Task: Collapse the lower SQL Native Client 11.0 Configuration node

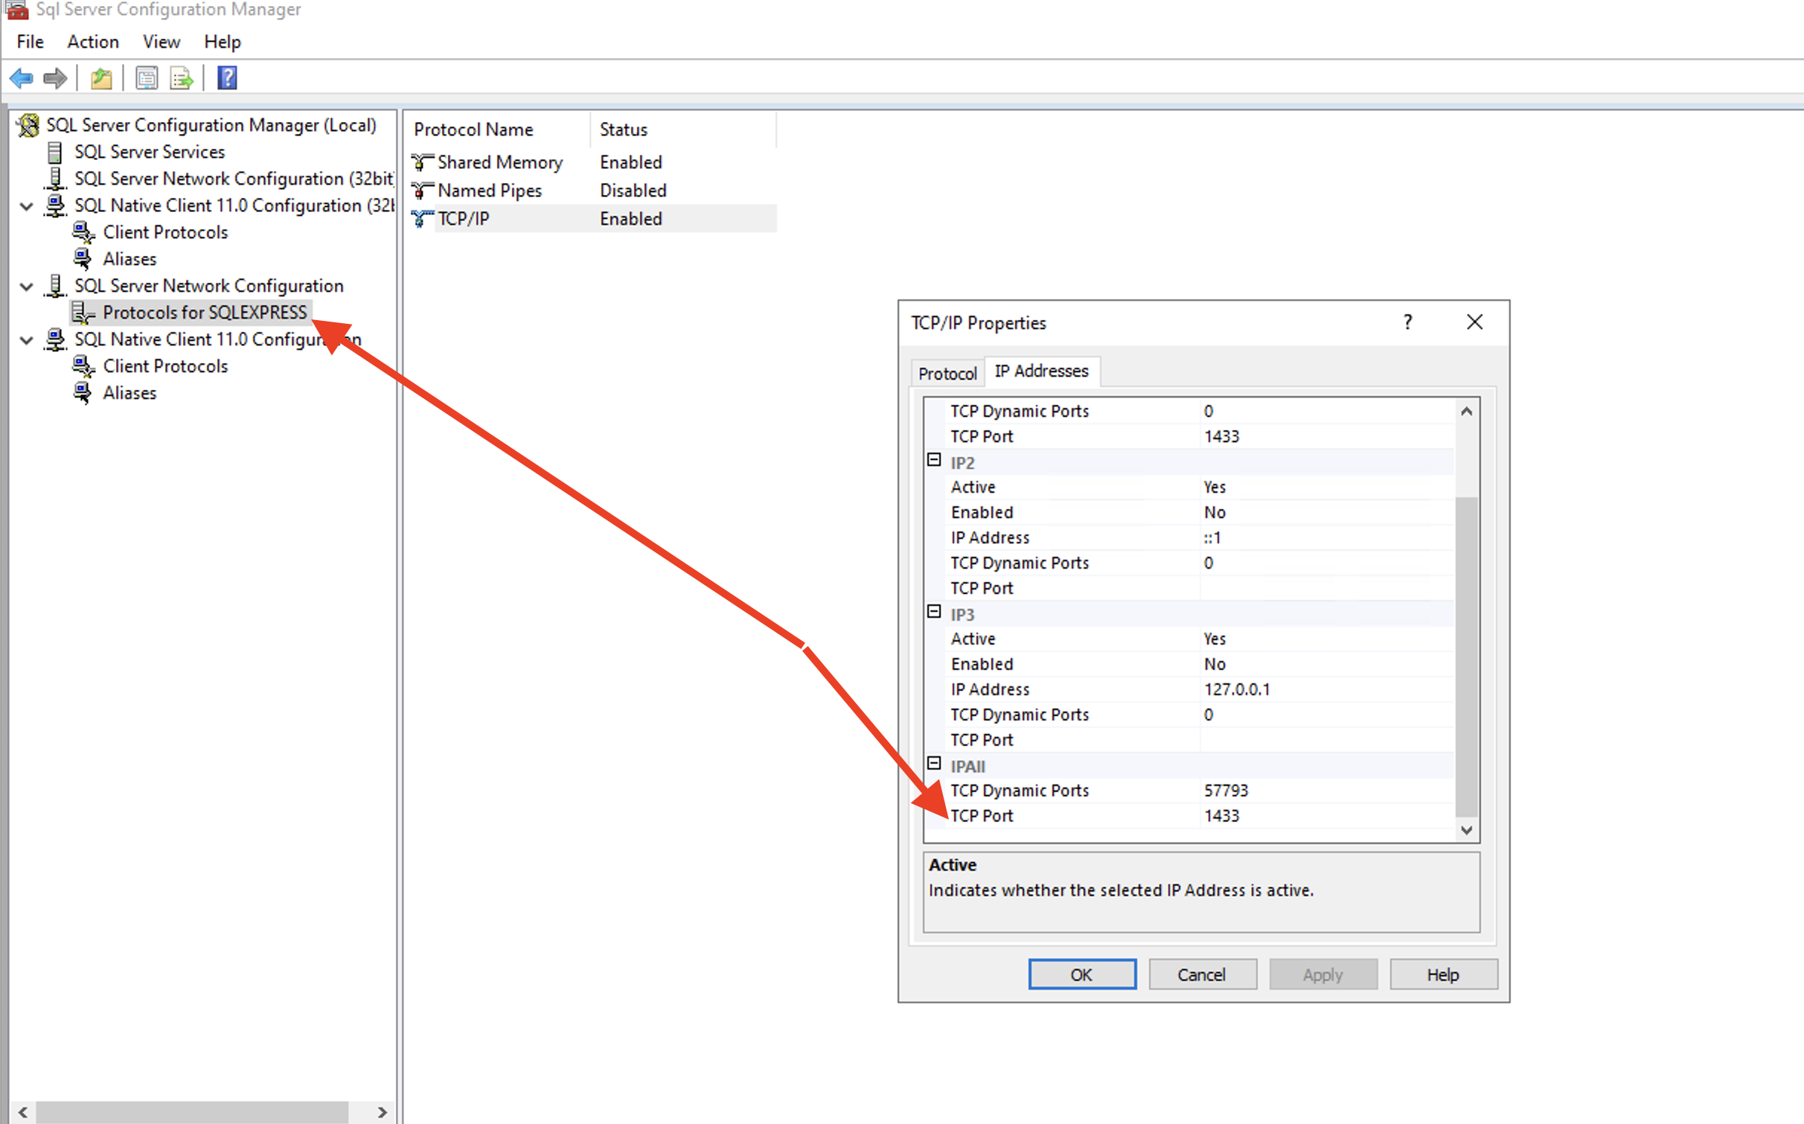Action: click(27, 340)
